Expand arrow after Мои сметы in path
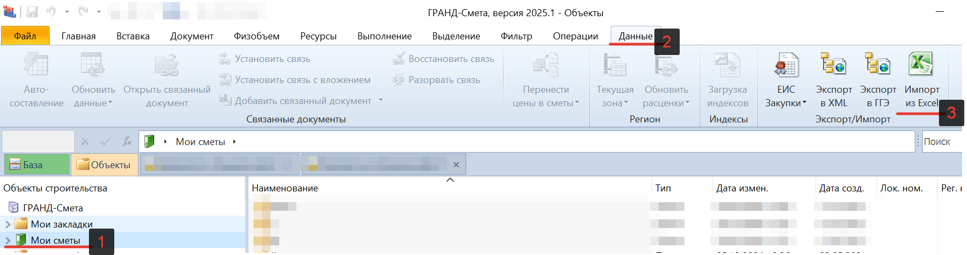The height and width of the screenshot is (255, 967). (234, 141)
